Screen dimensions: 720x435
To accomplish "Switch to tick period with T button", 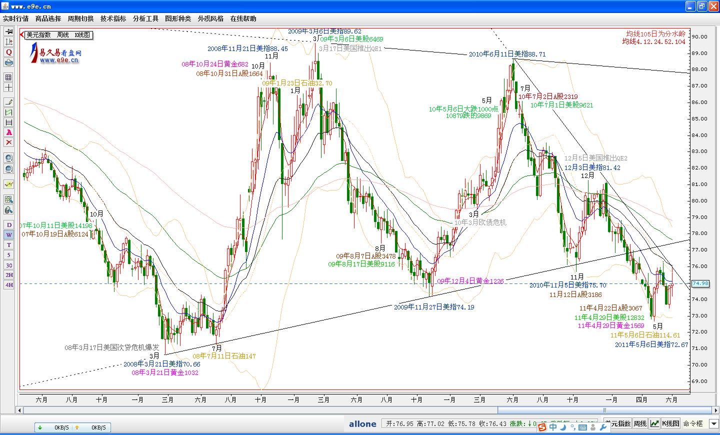I will 8,245.
